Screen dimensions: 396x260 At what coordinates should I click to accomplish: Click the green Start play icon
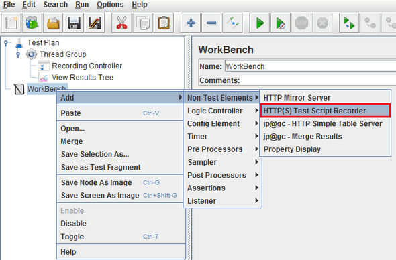coord(260,23)
